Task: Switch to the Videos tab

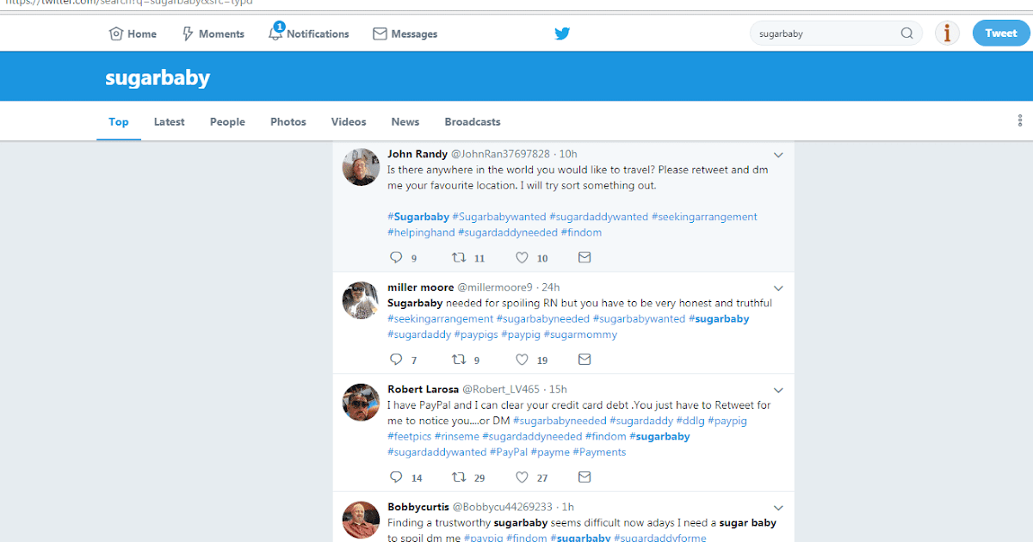Action: [349, 121]
